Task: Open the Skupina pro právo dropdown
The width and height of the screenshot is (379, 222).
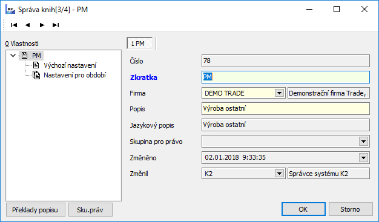Action: (363, 142)
